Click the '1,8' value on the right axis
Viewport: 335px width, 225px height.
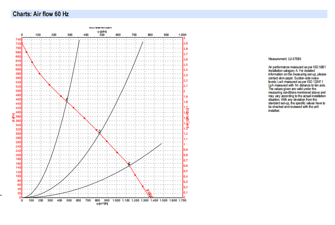point(186,102)
